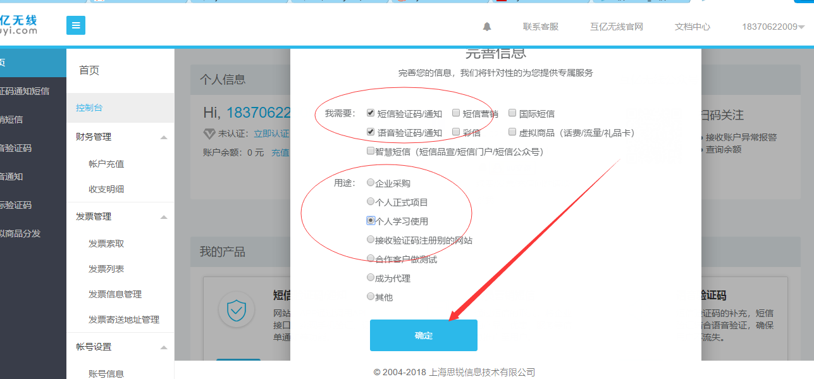Click the 充值 link beside balance
The width and height of the screenshot is (814, 379).
(280, 152)
